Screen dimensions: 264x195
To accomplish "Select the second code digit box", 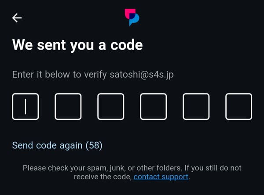I will [x=68, y=106].
